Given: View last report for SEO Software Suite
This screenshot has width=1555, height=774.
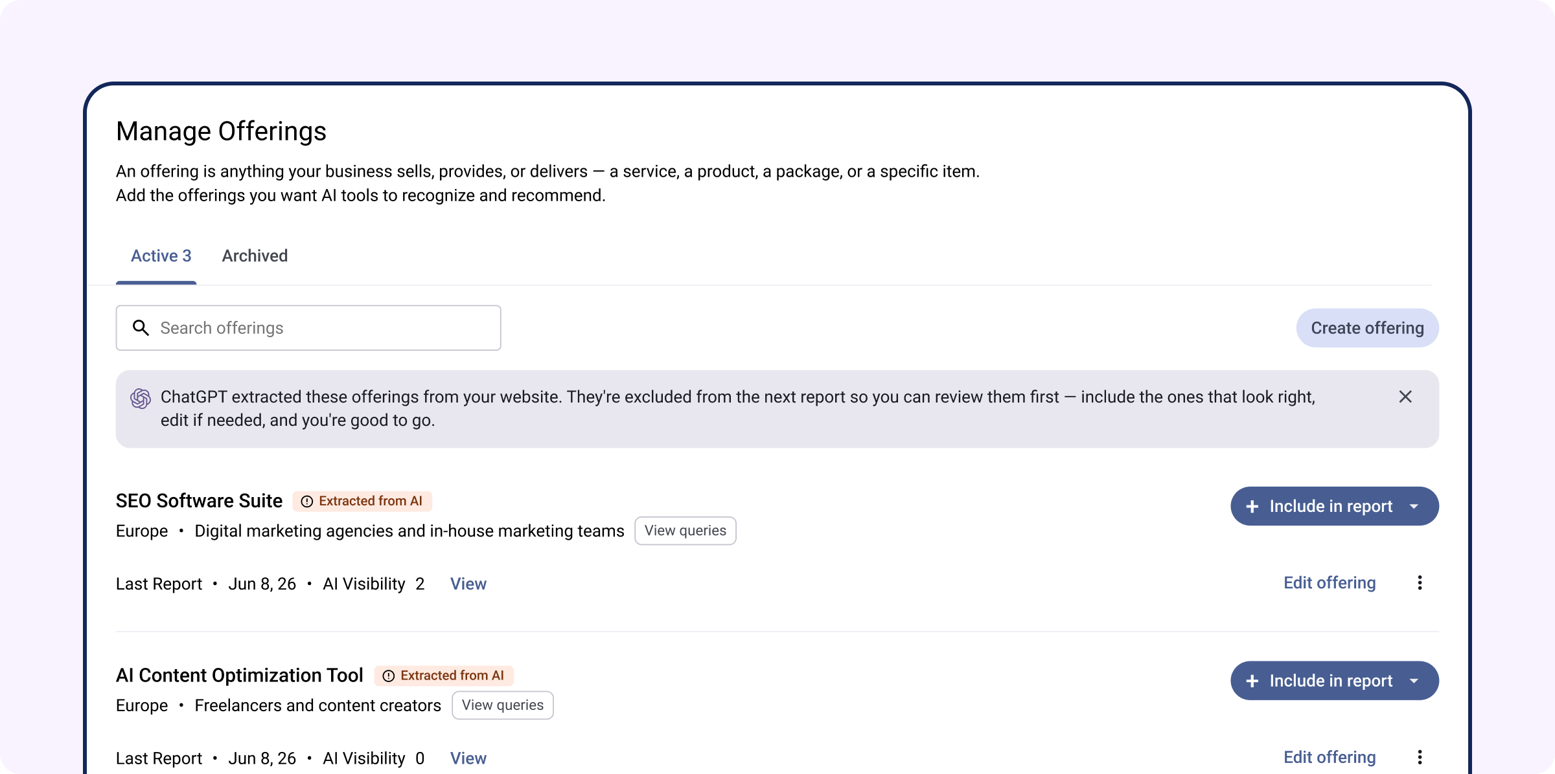Looking at the screenshot, I should click(x=468, y=584).
